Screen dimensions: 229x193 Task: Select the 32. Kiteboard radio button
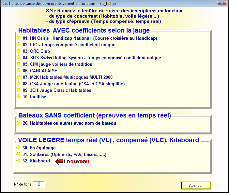(18, 161)
